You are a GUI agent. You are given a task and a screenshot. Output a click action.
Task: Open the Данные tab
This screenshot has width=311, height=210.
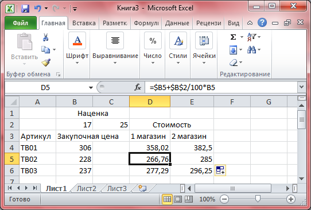pyautogui.click(x=177, y=23)
